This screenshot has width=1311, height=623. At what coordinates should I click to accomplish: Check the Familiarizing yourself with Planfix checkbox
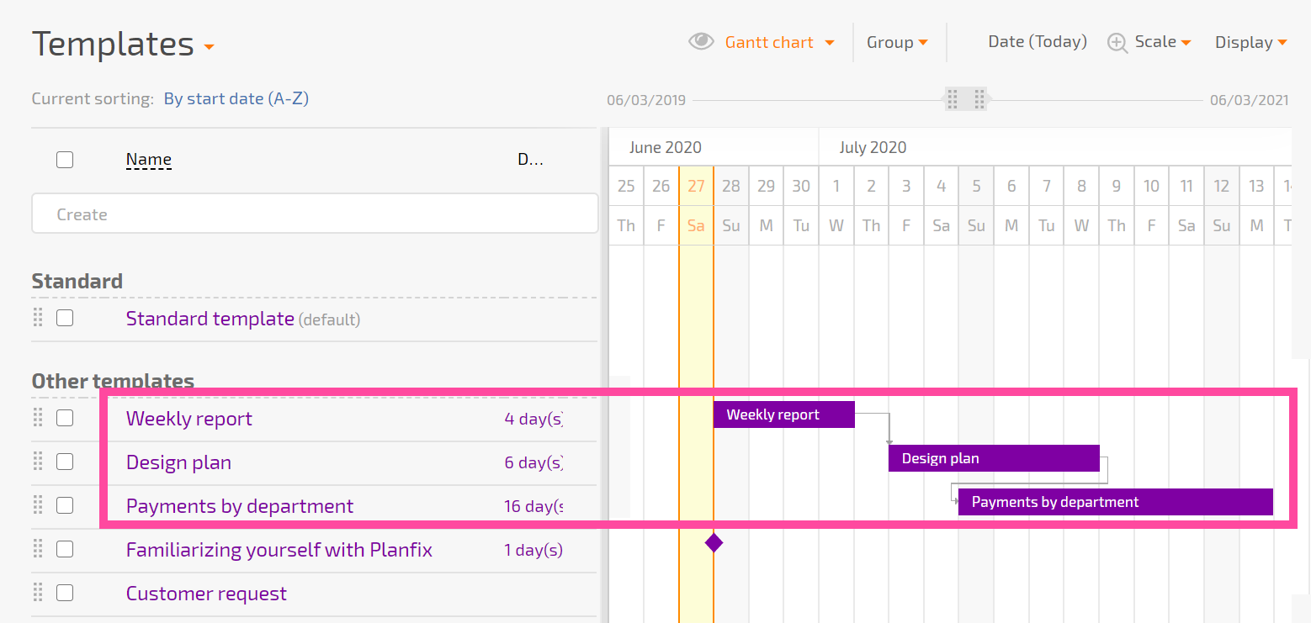pos(65,549)
